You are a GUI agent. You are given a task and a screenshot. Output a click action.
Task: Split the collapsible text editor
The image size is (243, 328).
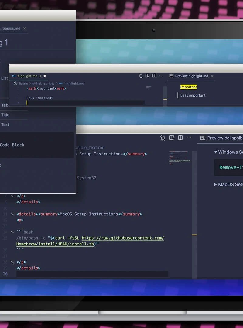tap(180, 138)
